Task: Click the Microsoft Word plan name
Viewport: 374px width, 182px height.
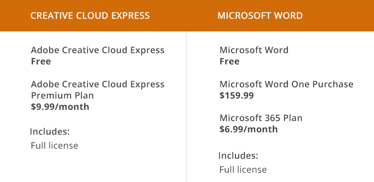Action: click(254, 50)
